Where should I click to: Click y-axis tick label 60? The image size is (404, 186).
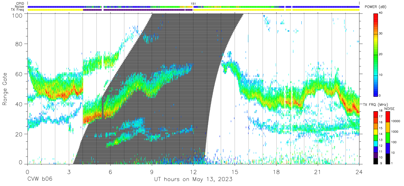pos(19,74)
